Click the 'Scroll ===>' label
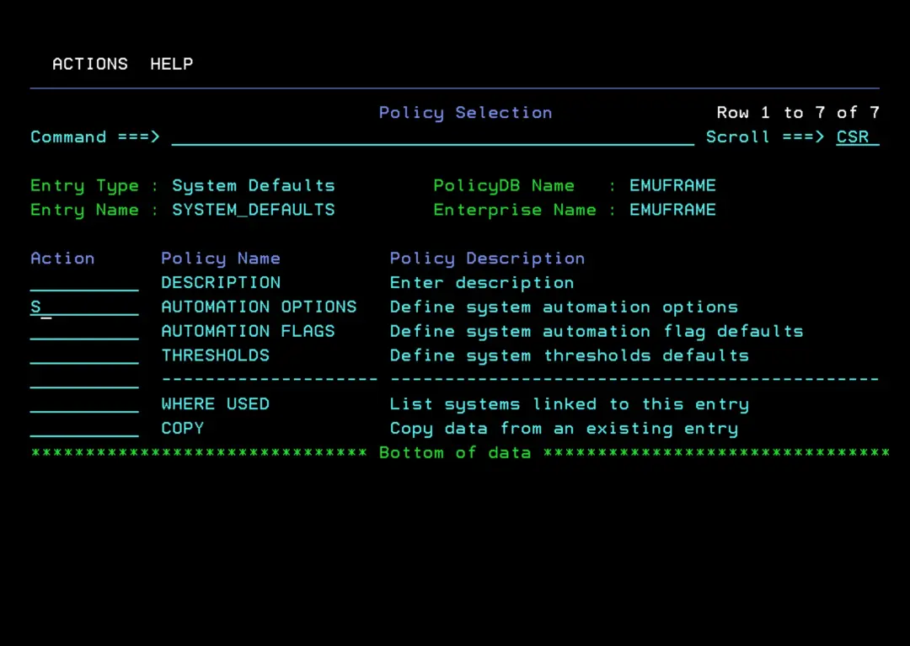Screen dimensions: 910x646 coord(765,137)
